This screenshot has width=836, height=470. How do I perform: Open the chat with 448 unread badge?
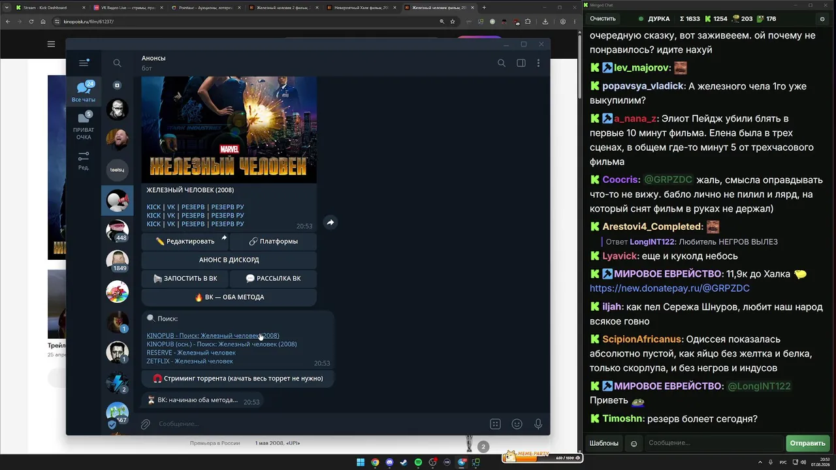118,230
